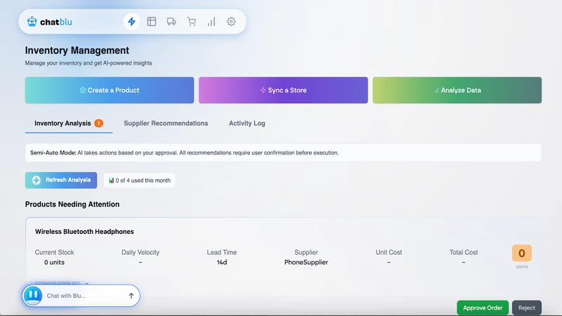Click the chatblu robot logo
The image size is (562, 316).
pyautogui.click(x=32, y=22)
